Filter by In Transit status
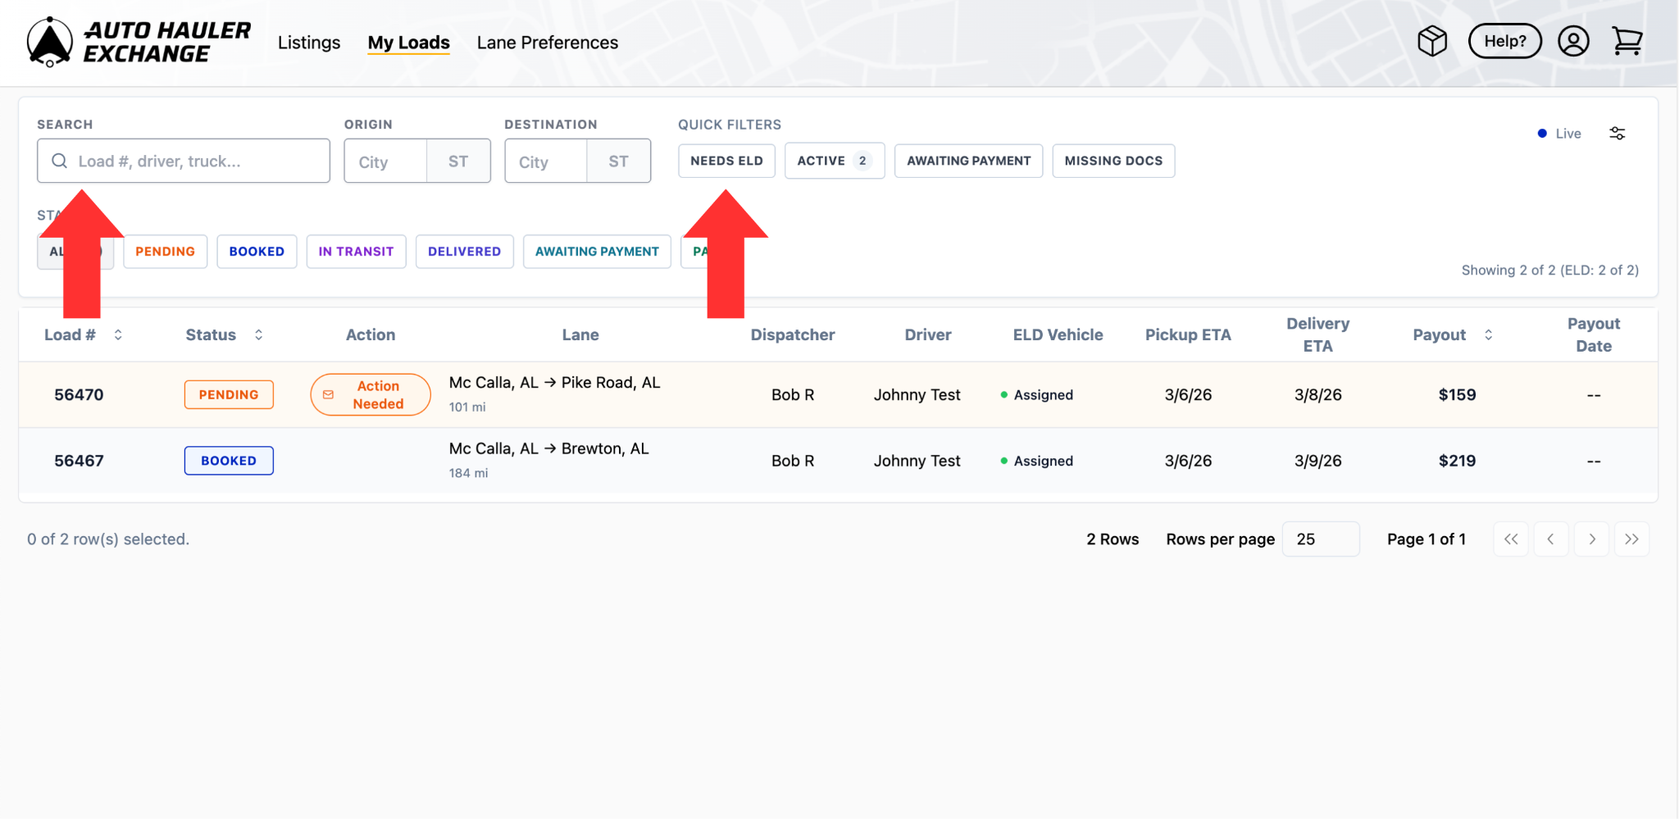This screenshot has height=819, width=1679. pos(356,252)
